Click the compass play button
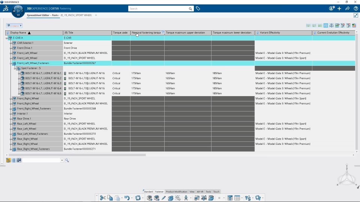The width and height of the screenshot is (360, 202). (x=18, y=11)
